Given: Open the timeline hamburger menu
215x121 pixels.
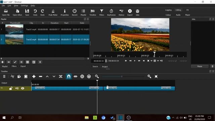Looking at the screenshot, I should (x=4, y=76).
